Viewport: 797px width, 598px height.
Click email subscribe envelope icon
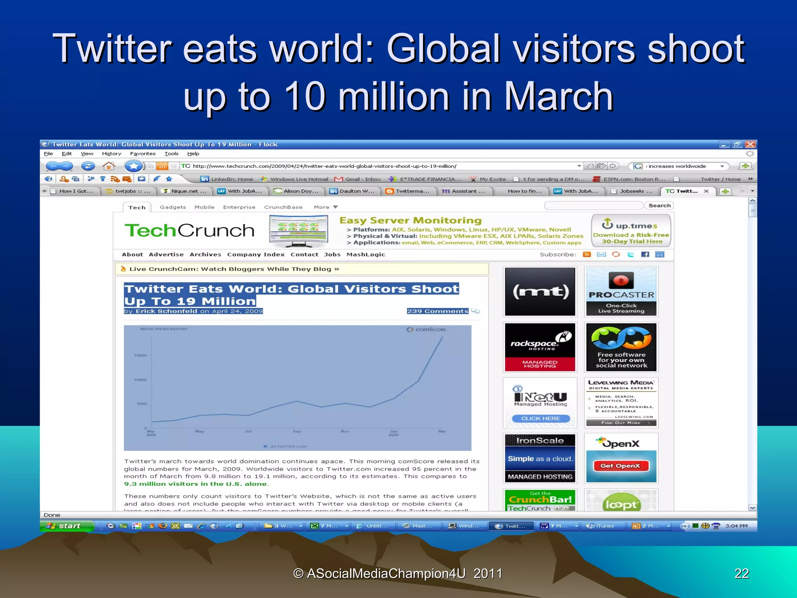[x=602, y=255]
